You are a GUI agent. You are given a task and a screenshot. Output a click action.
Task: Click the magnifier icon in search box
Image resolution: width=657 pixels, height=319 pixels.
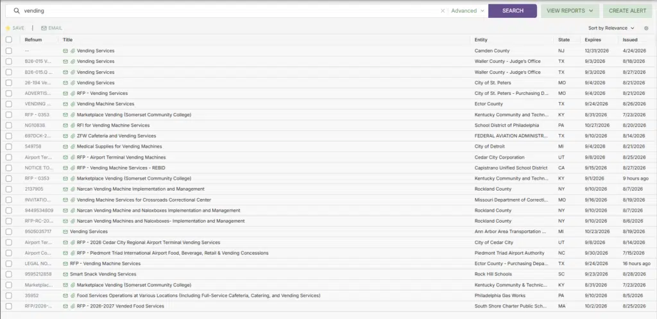pyautogui.click(x=17, y=11)
